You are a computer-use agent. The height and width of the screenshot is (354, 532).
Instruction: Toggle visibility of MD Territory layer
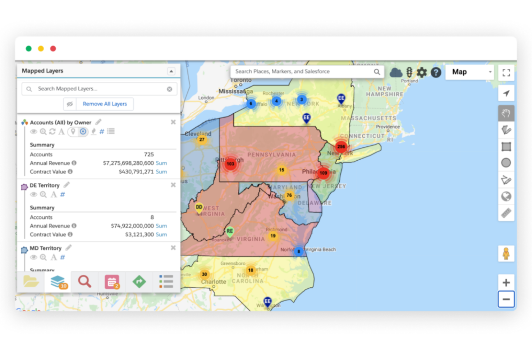point(34,257)
